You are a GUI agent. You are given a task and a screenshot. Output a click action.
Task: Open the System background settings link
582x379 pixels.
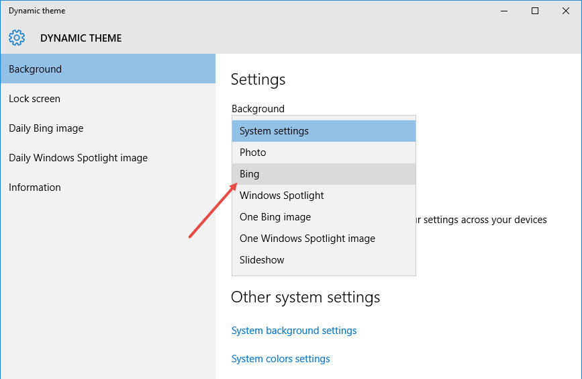coord(294,331)
